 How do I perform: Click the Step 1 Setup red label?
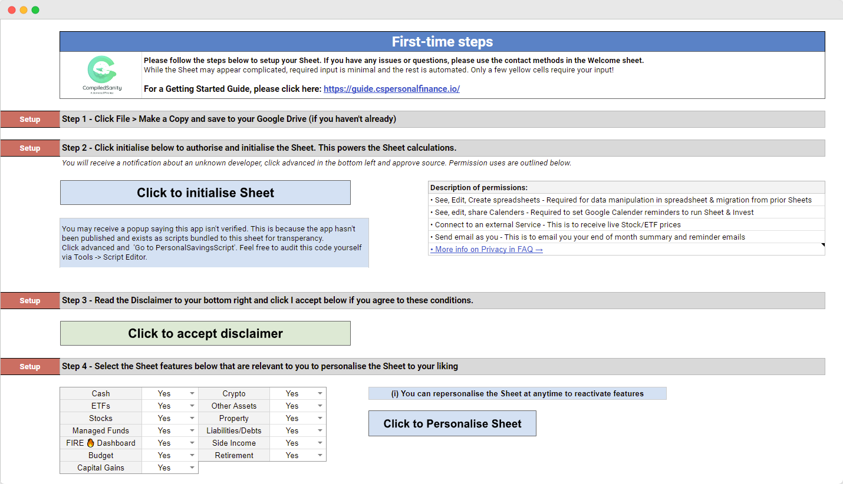(30, 119)
